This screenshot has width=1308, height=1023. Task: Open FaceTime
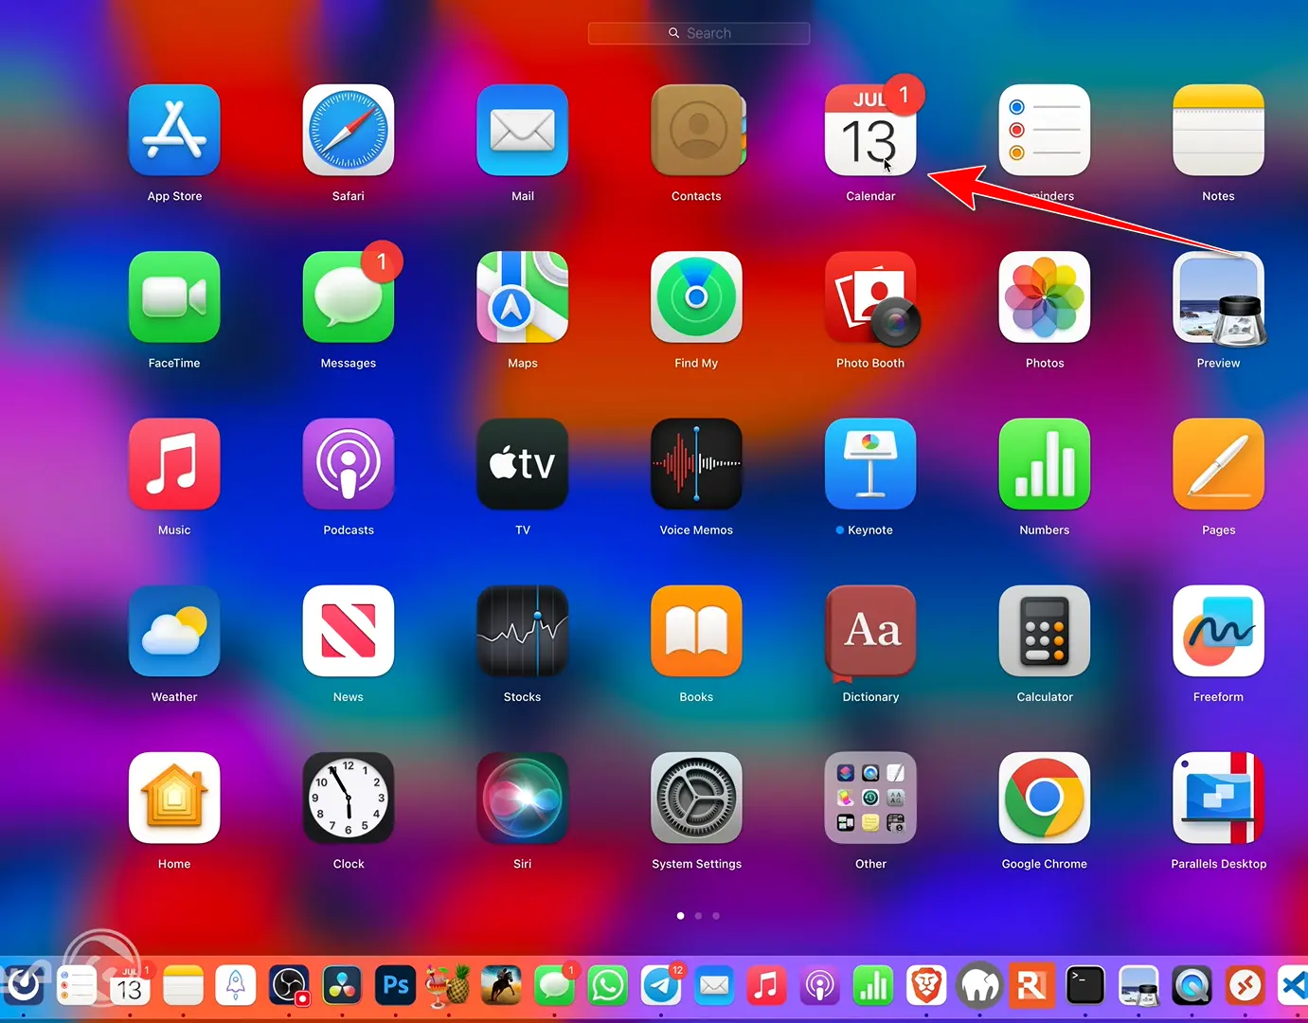(174, 296)
